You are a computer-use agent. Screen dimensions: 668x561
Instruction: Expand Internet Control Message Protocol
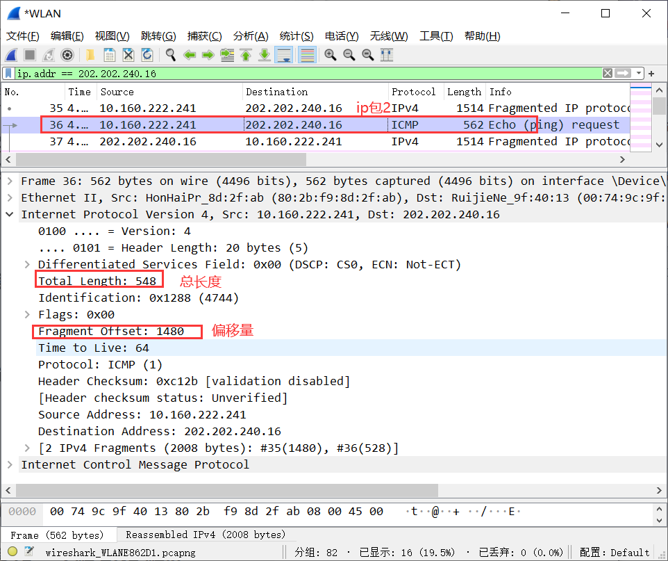click(10, 464)
